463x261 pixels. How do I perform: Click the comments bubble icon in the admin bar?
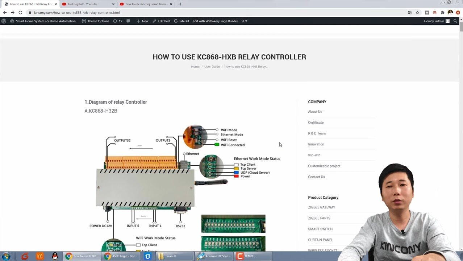(128, 21)
